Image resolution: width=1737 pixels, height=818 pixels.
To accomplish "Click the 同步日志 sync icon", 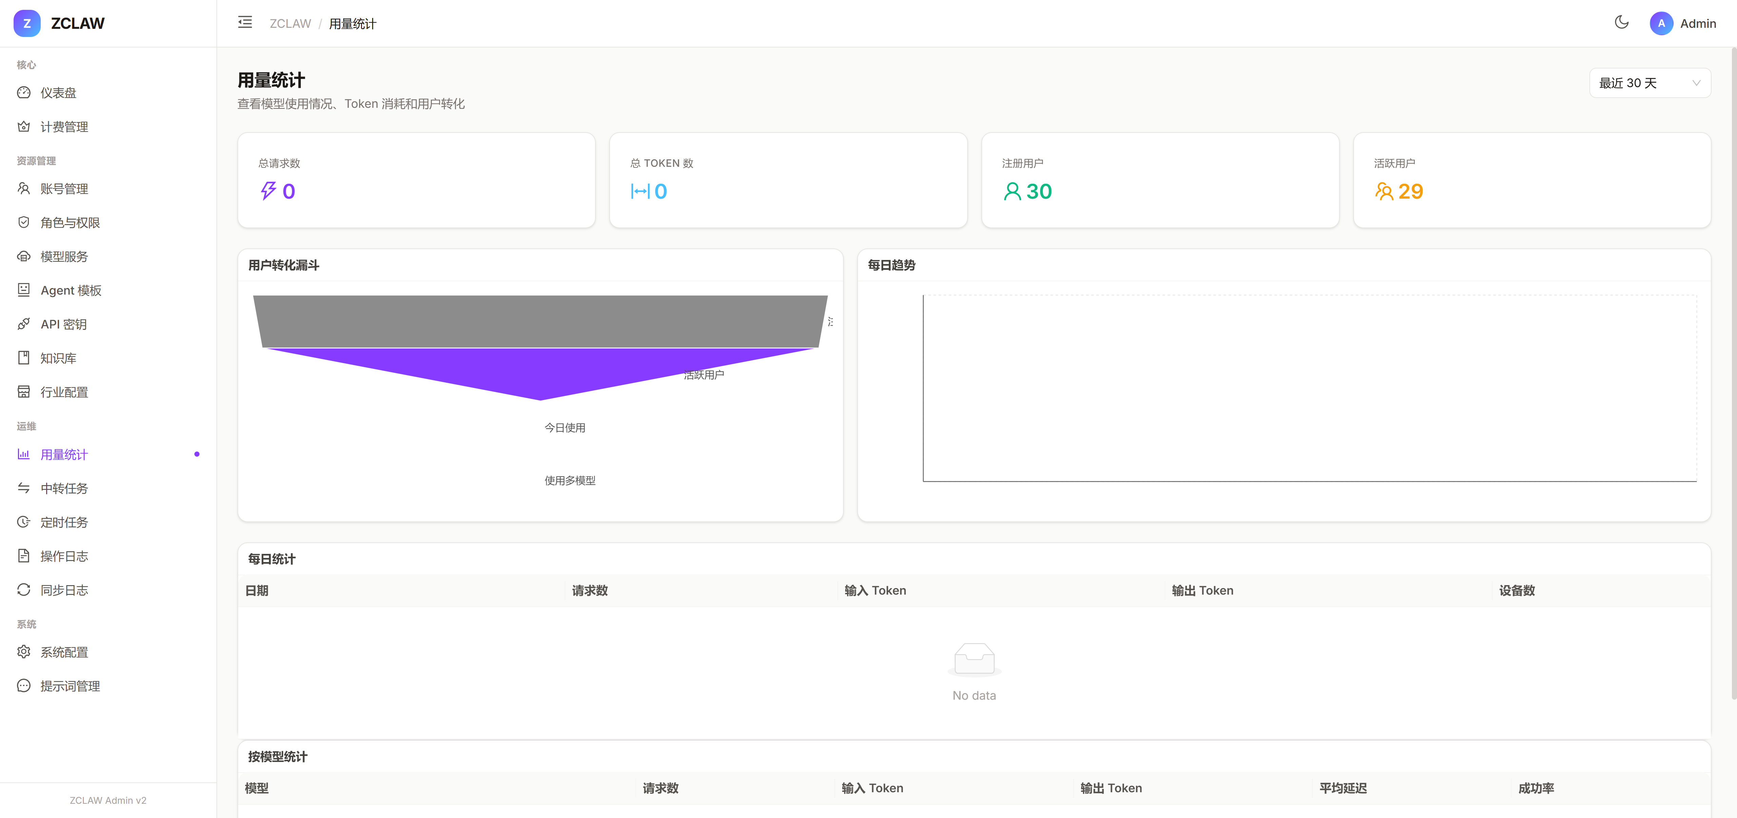I will (x=24, y=590).
